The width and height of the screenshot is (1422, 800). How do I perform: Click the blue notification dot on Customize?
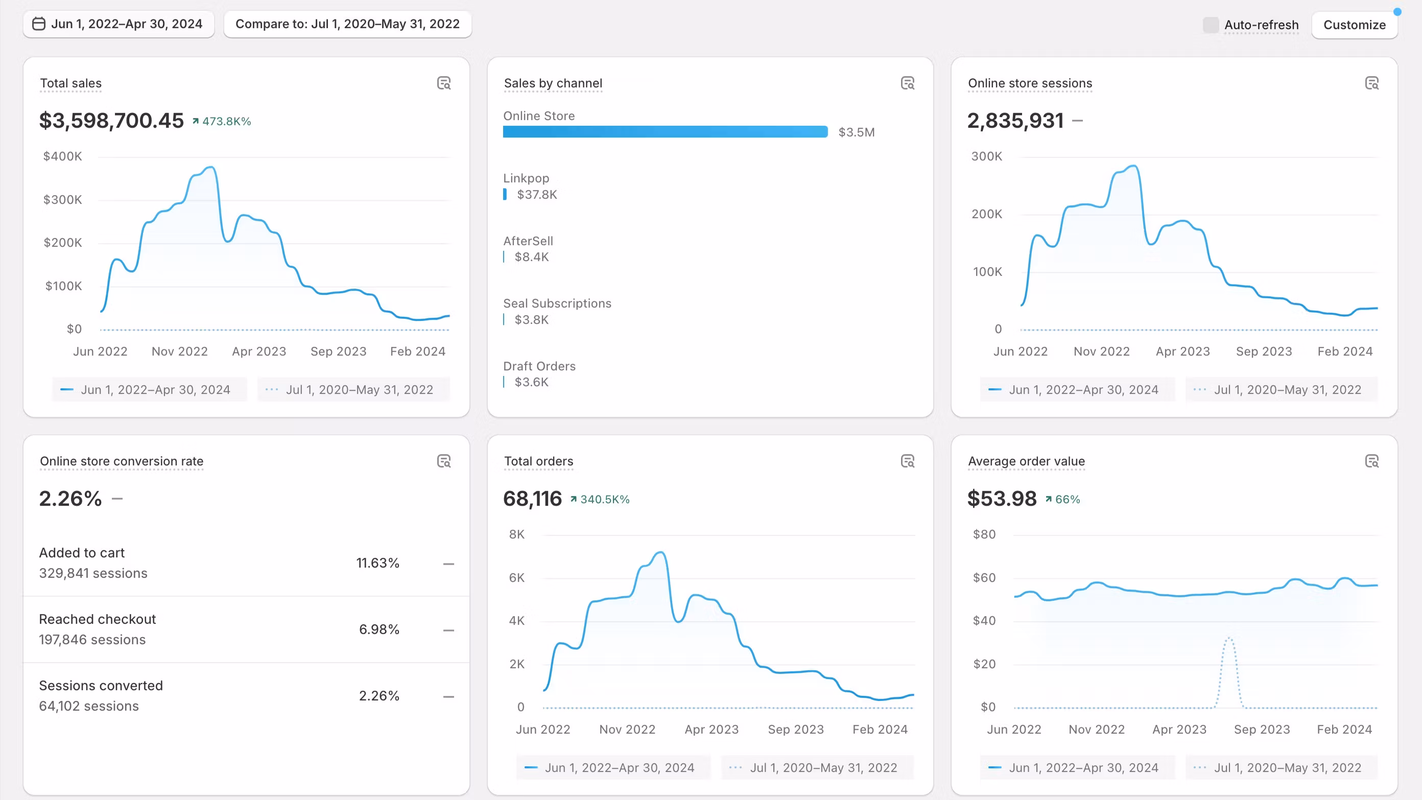point(1397,12)
